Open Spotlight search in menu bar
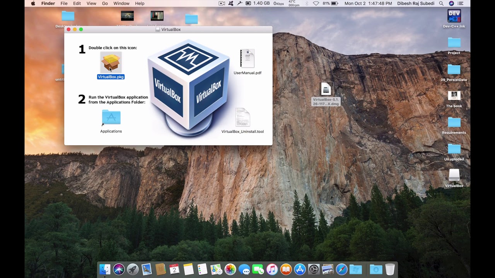Image resolution: width=495 pixels, height=278 pixels. 441,3
